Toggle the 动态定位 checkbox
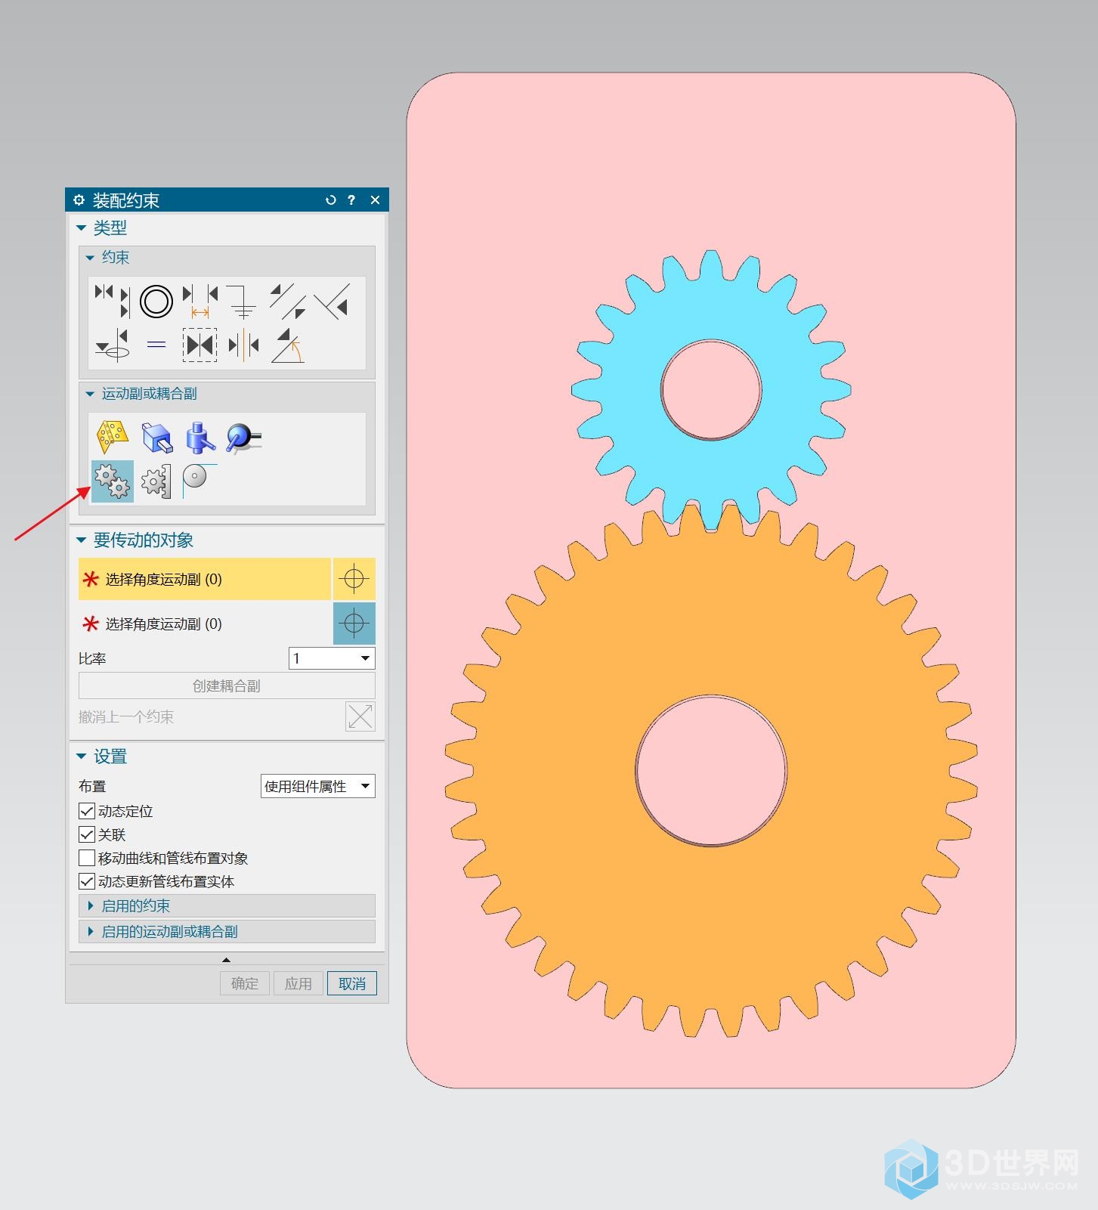Screen dimensions: 1098x1210 coord(87,811)
